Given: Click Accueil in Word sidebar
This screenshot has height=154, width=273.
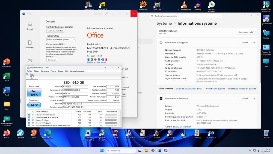Looking at the screenshot, I should [x=30, y=26].
